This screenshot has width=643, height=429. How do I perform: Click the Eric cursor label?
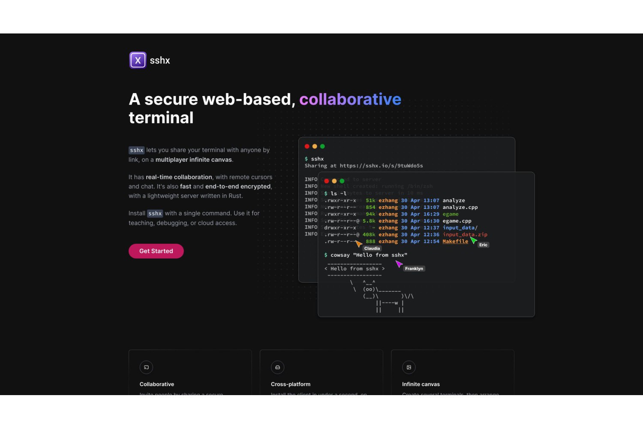pyautogui.click(x=484, y=245)
